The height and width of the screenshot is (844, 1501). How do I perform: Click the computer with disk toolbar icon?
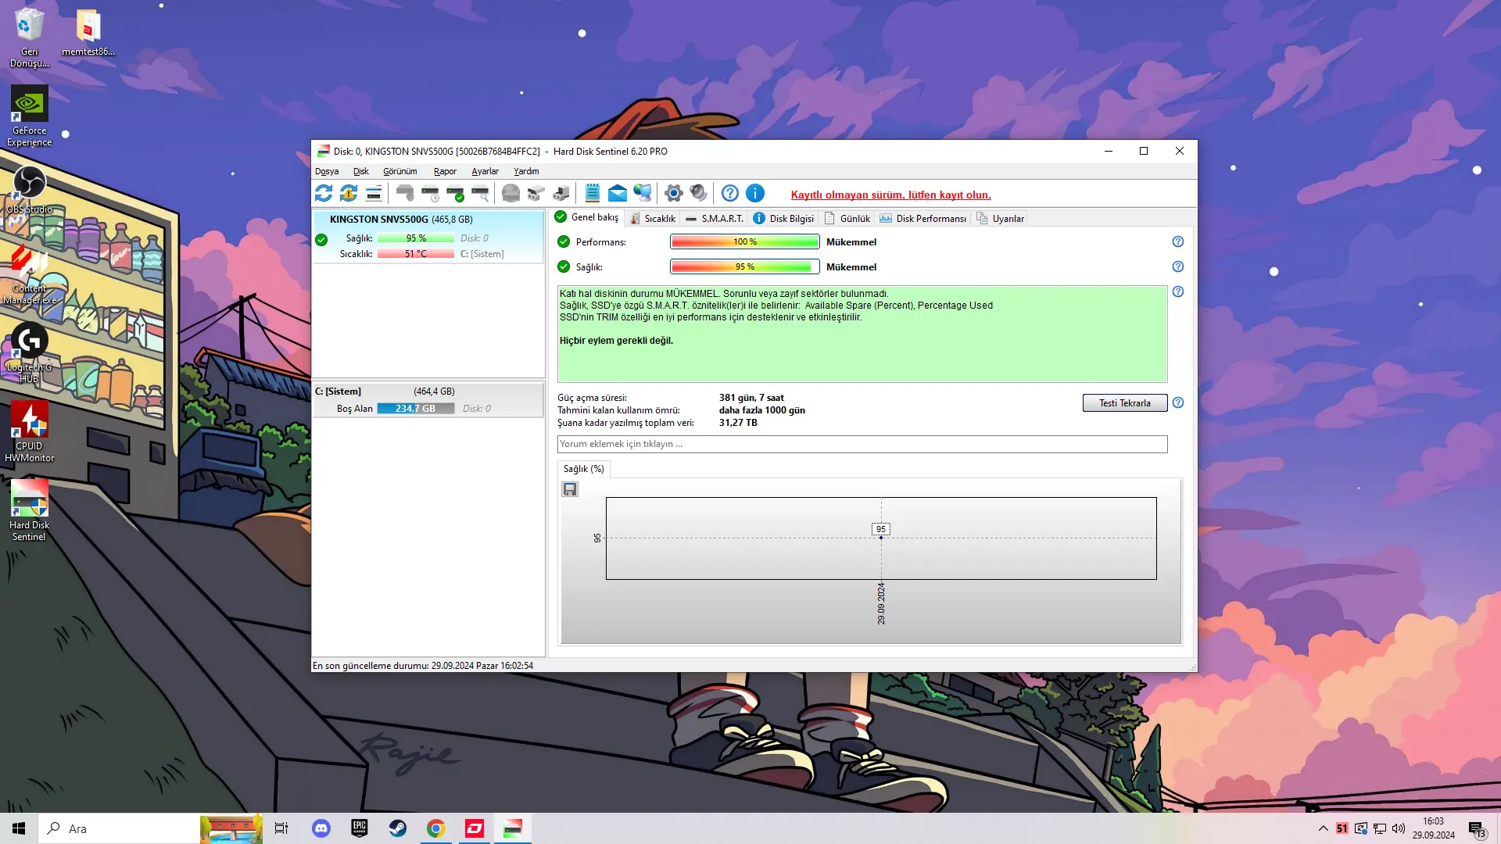pyautogui.click(x=561, y=193)
